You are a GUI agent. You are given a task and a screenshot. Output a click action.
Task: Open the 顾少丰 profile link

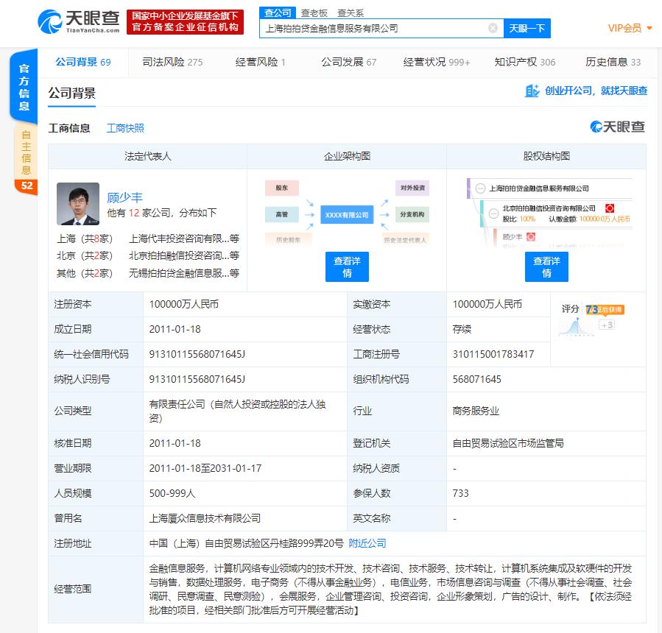[124, 197]
